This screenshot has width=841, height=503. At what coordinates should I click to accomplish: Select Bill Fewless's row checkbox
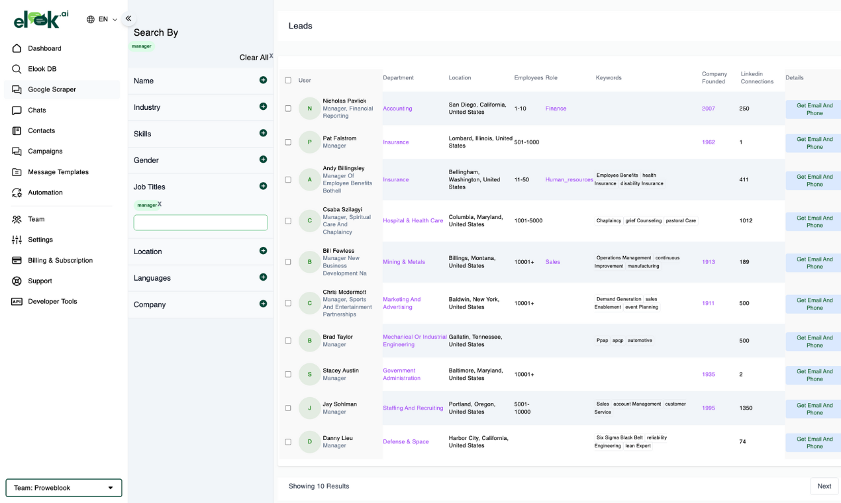pos(288,262)
